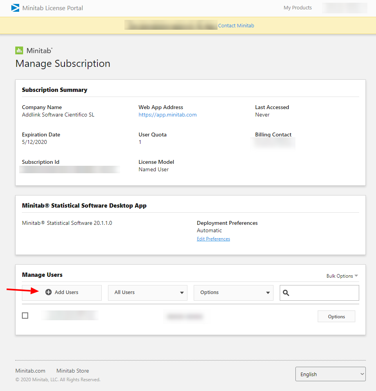376x391 pixels.
Task: Click the User Quota value 1
Action: point(140,142)
